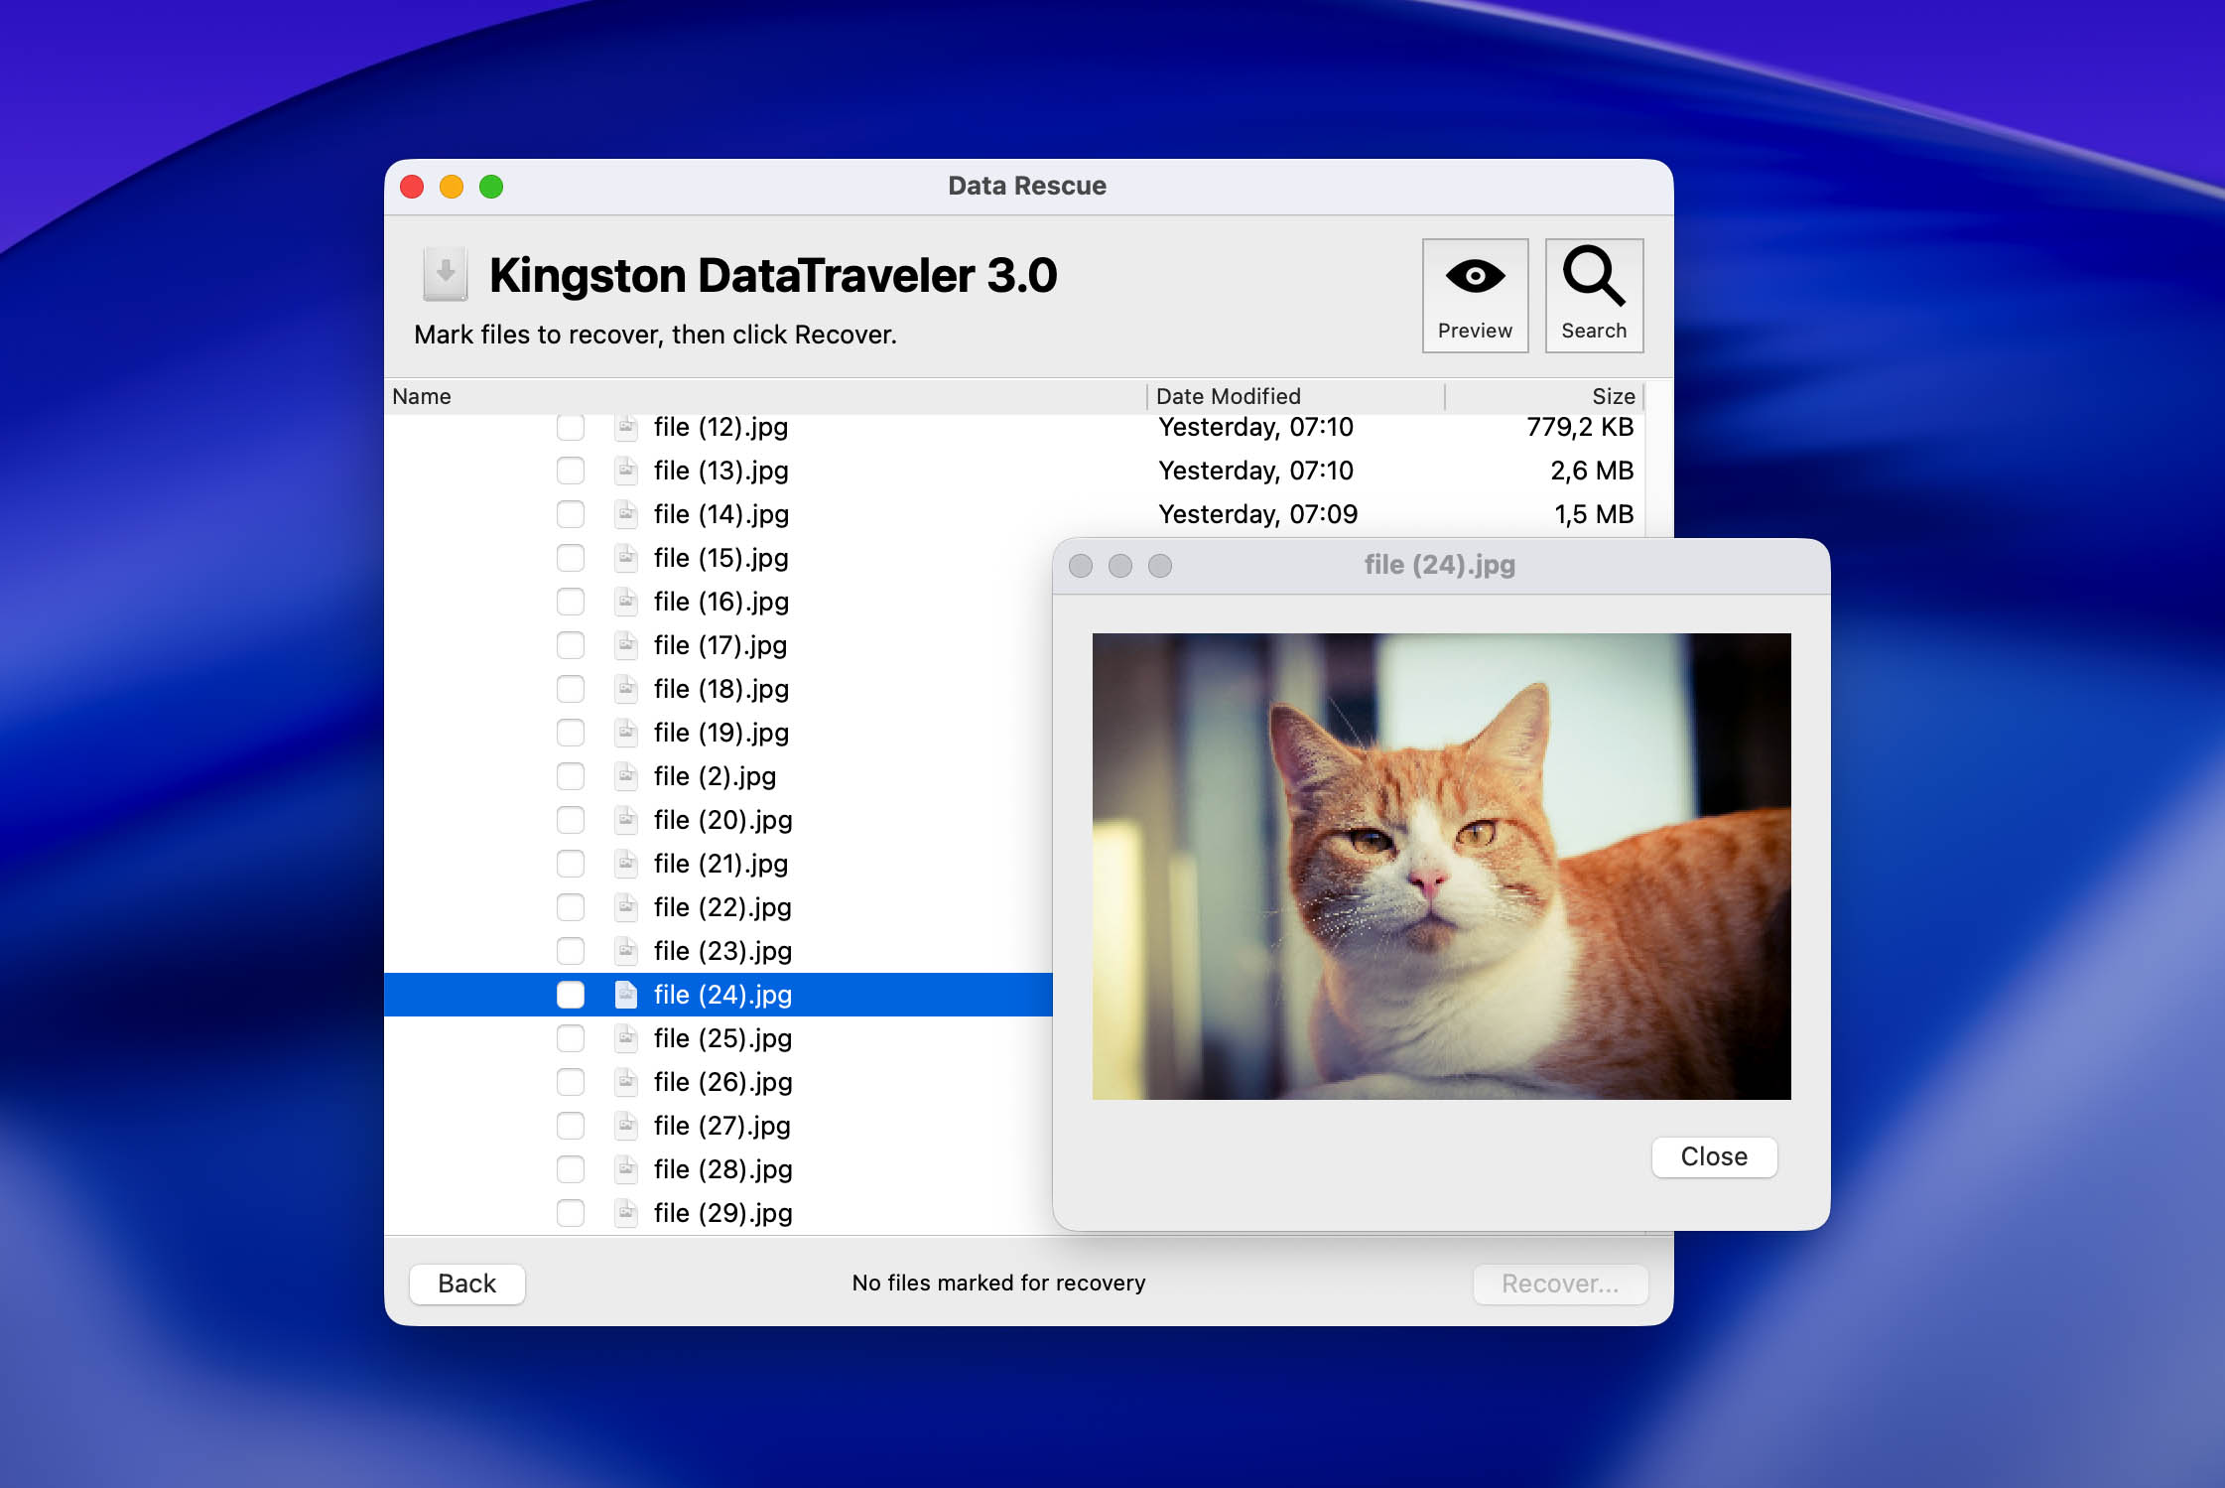Mark file (24).jpg for recovery
2225x1488 pixels.
point(571,994)
